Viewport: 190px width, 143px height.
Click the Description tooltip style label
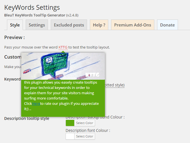(x=27, y=118)
